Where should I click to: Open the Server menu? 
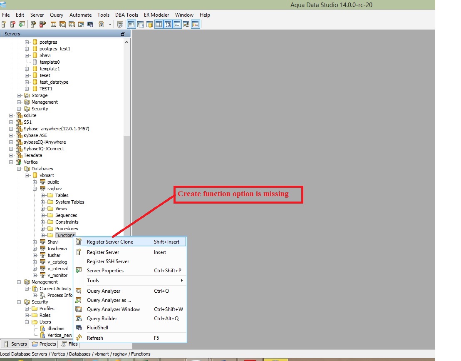tap(37, 15)
